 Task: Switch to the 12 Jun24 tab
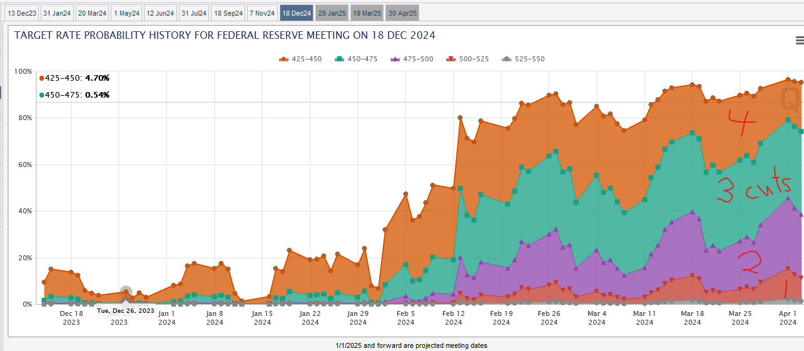coord(160,13)
